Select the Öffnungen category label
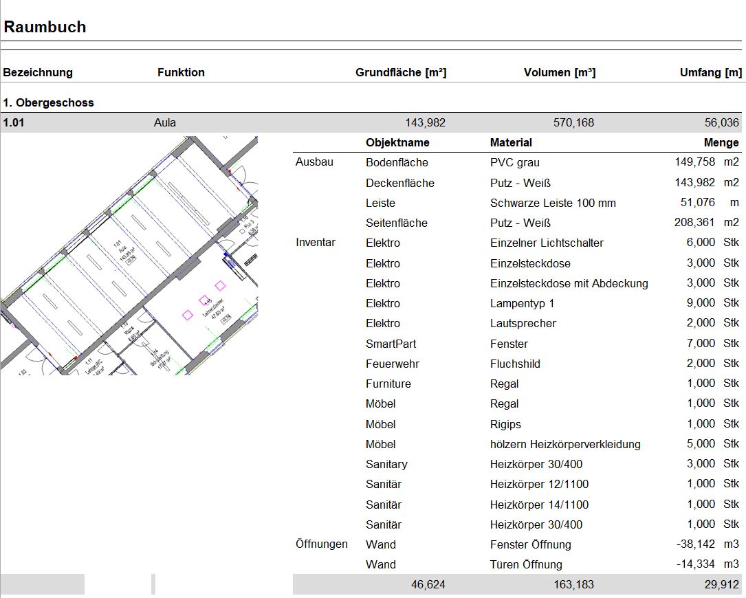The width and height of the screenshot is (746, 598). coord(321,544)
